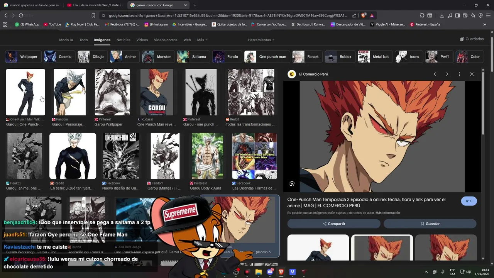
Task: Click the El Comercio Perú source name
Action: 313,74
